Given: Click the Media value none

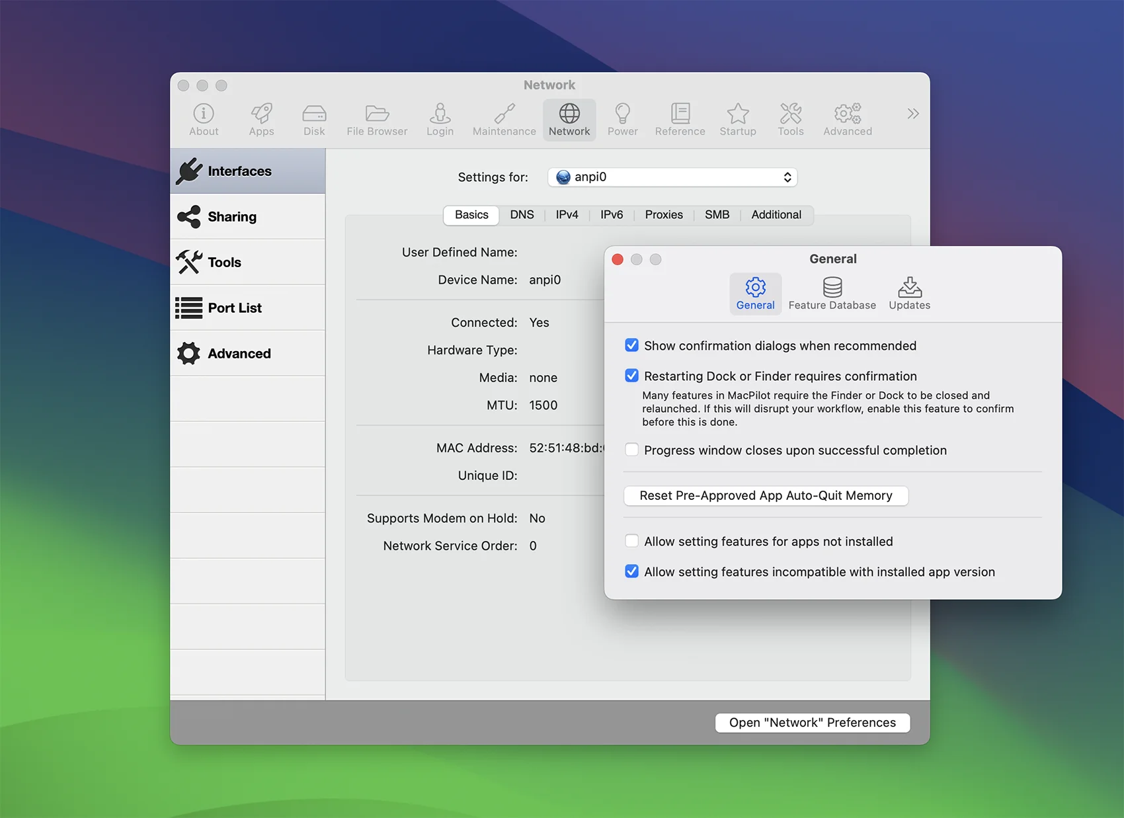Looking at the screenshot, I should click(543, 378).
